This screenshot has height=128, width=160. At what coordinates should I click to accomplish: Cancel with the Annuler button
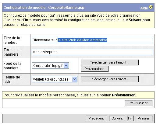(x=144, y=118)
